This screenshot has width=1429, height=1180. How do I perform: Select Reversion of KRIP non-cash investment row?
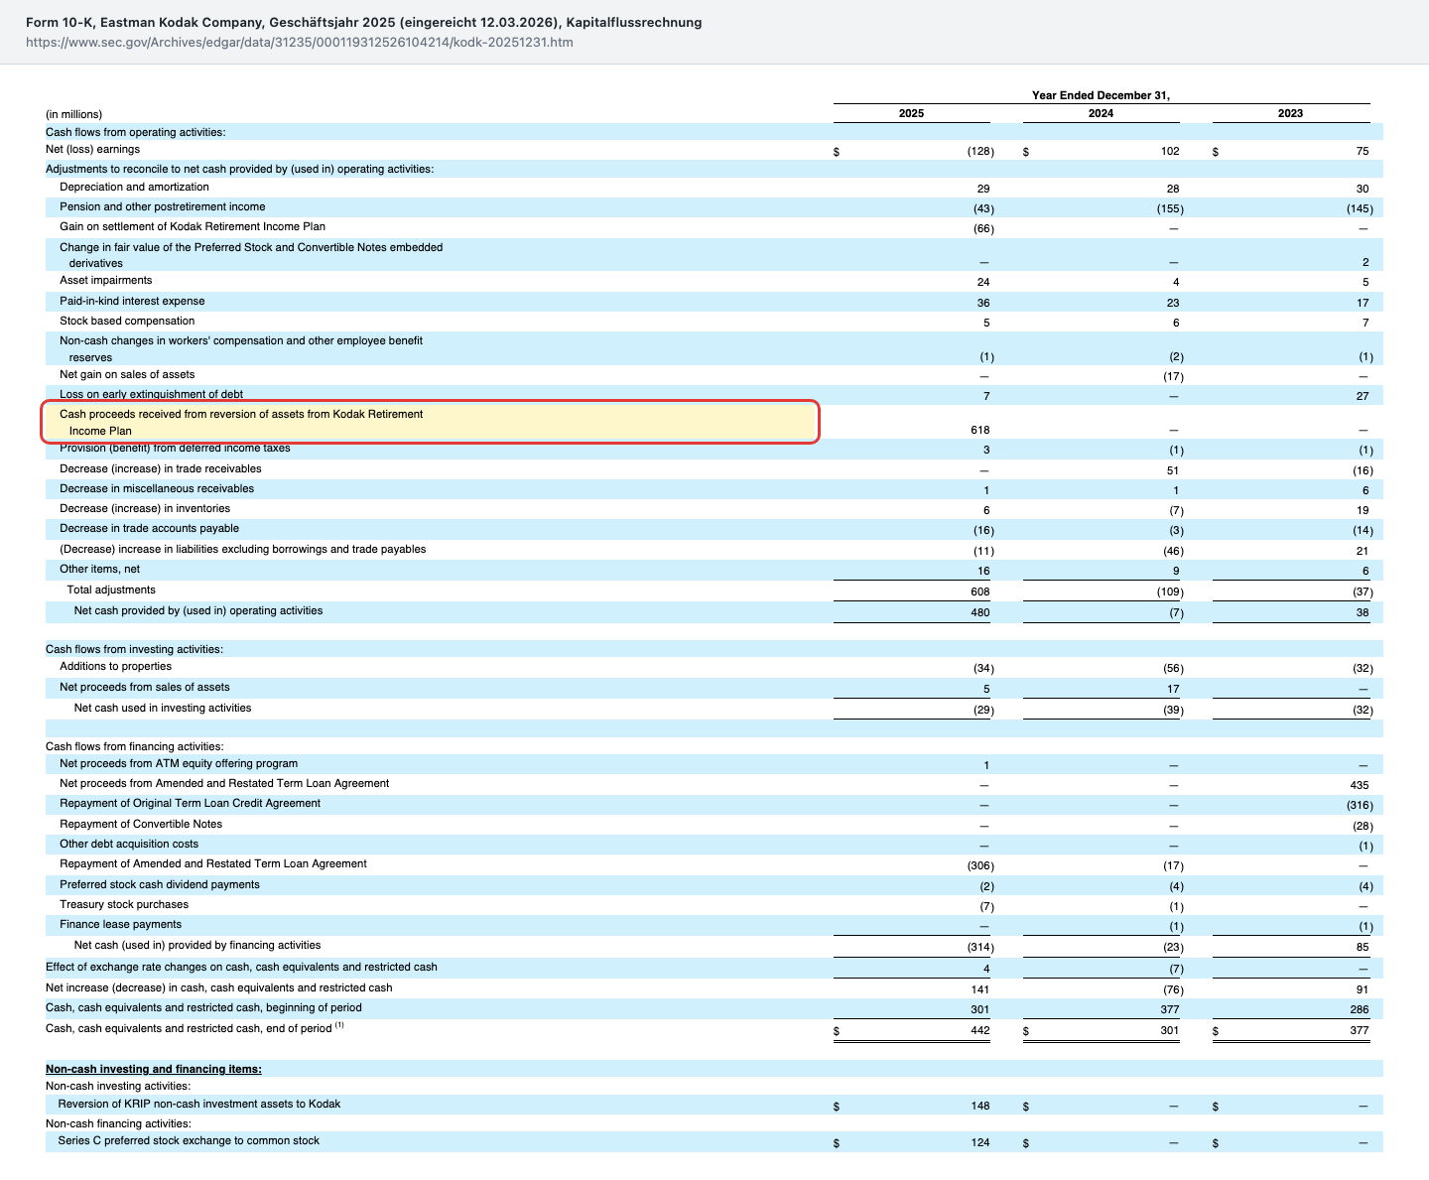(x=714, y=1105)
